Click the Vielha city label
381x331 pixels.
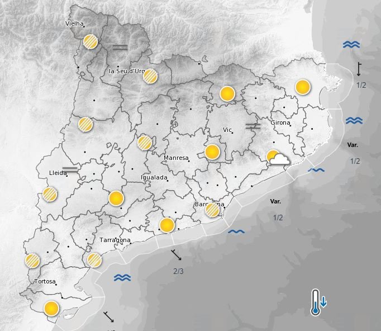tap(74, 23)
